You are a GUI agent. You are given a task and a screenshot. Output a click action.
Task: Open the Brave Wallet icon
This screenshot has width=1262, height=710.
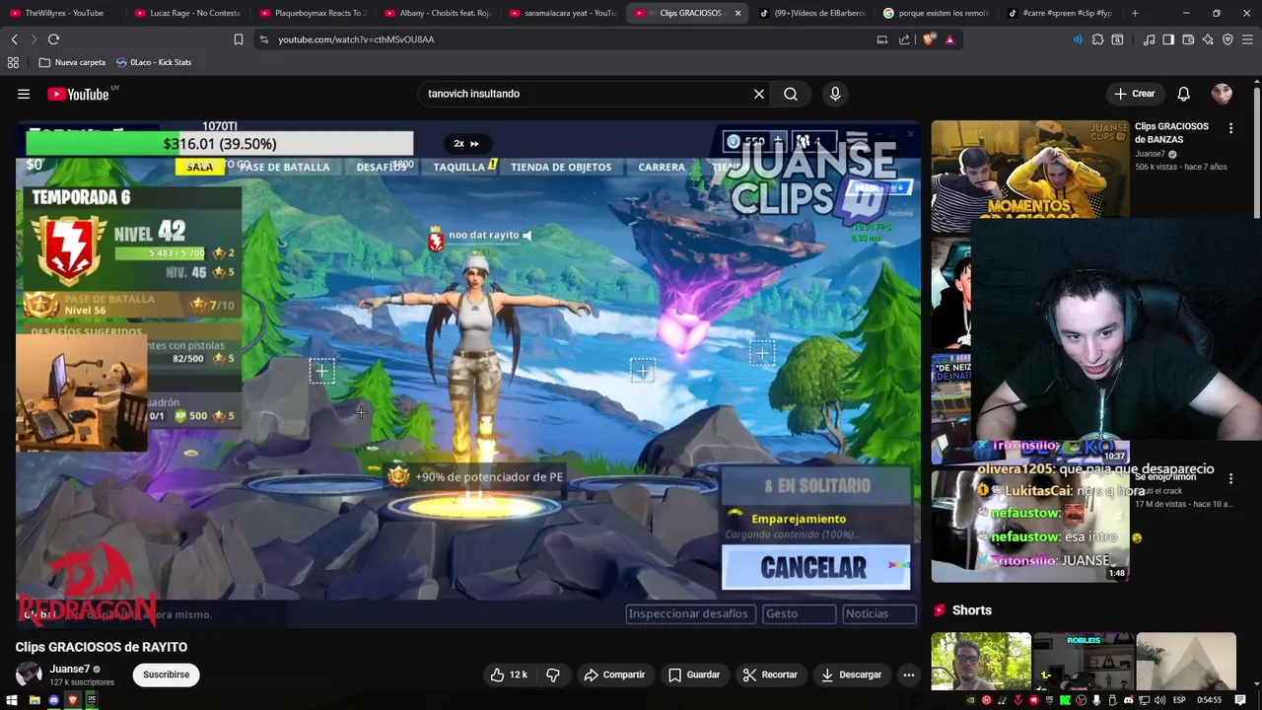[x=1188, y=39]
